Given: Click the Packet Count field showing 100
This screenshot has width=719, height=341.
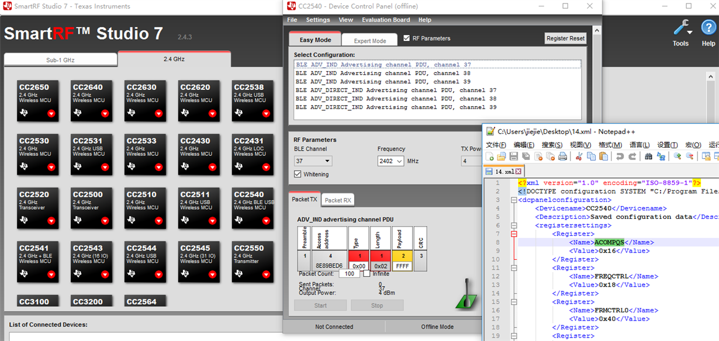Looking at the screenshot, I should [349, 273].
